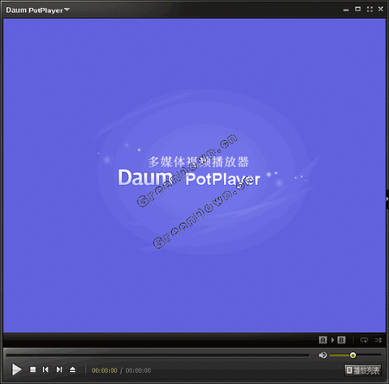The image size is (389, 384).
Task: Toggle the 播放列表 playlist panel
Action: (x=363, y=370)
